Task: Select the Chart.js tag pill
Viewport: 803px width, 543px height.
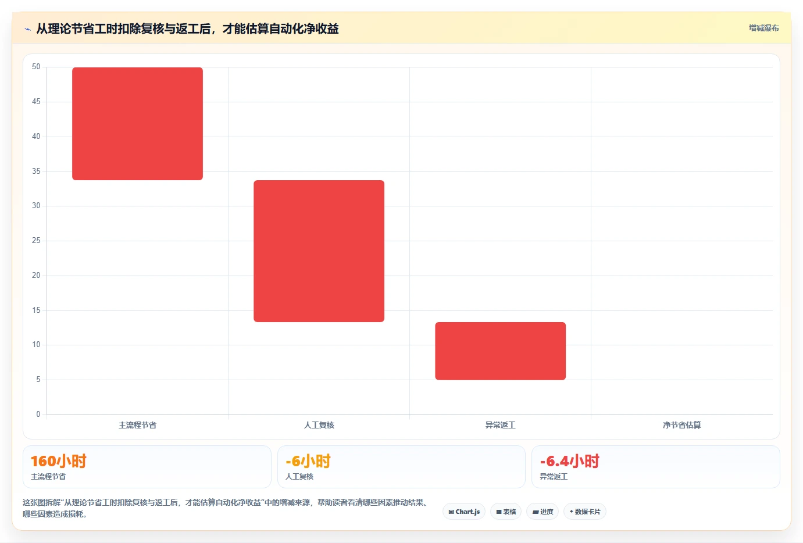Action: point(464,512)
